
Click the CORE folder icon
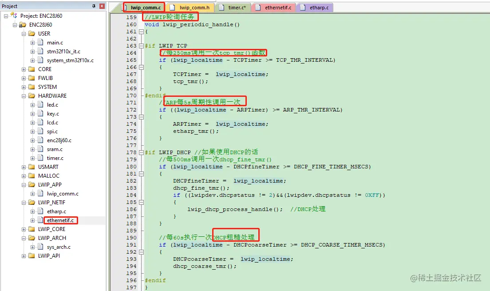pyautogui.click(x=32, y=69)
